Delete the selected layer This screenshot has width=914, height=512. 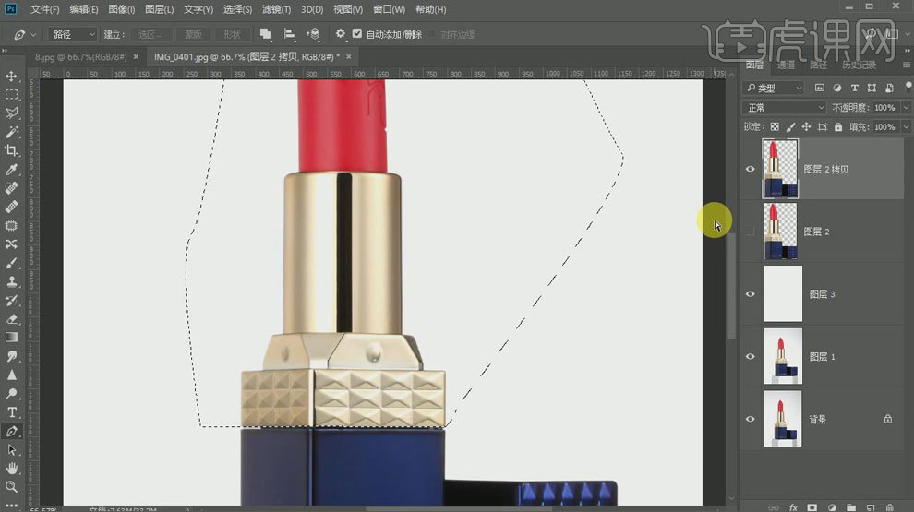(x=889, y=507)
